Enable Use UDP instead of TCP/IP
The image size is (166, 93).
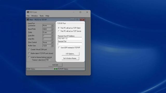click(59, 48)
